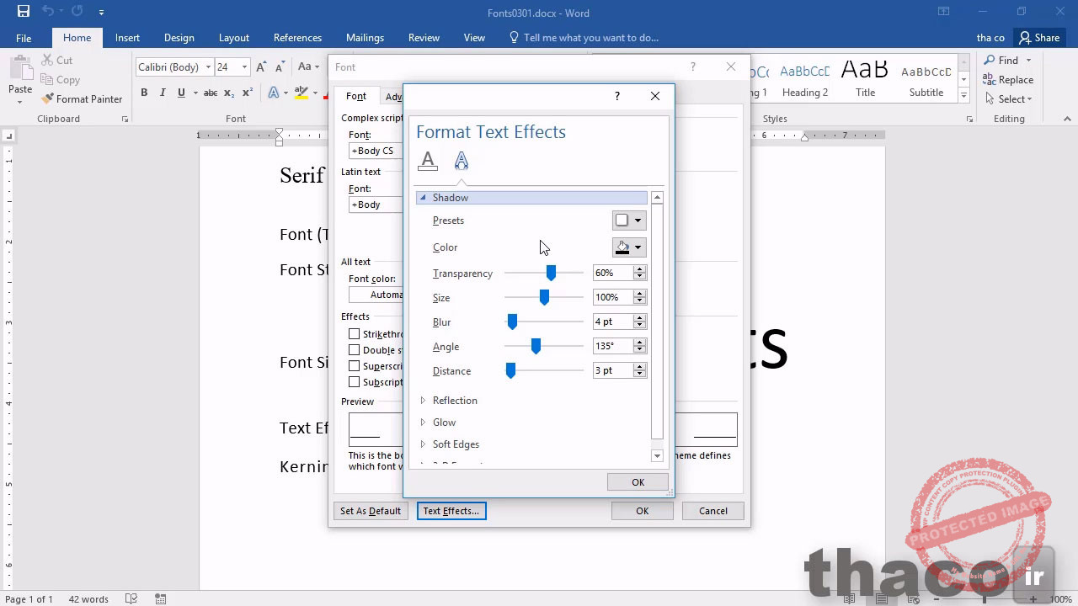
Task: Check the Superscript effect
Action: point(355,365)
